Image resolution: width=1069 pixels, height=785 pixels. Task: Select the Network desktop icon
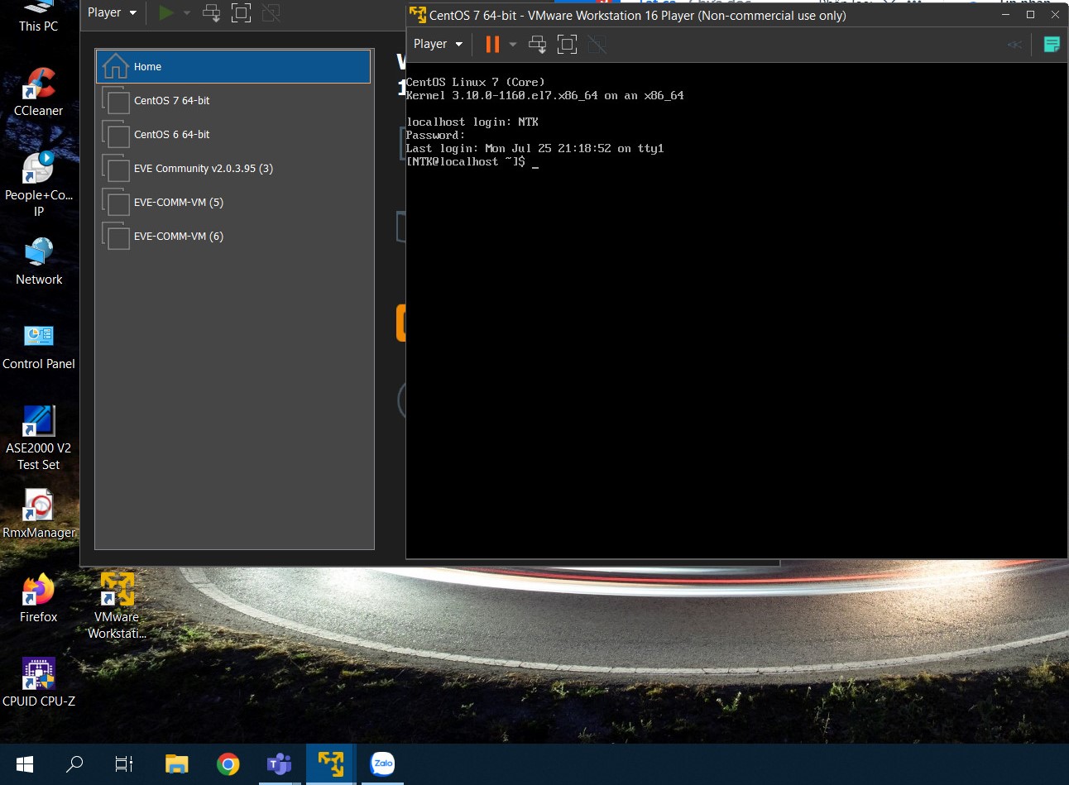(x=39, y=261)
